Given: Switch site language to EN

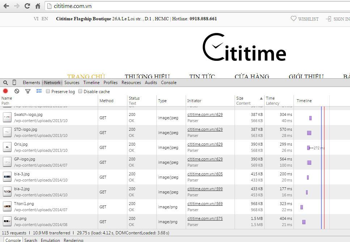Looking at the screenshot, I should [x=45, y=19].
